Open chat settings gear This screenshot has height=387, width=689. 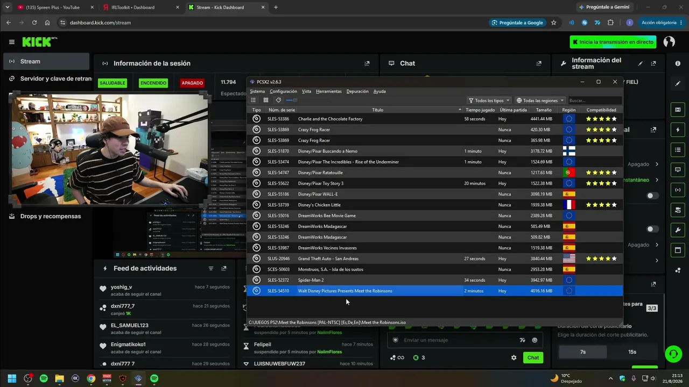click(x=514, y=357)
